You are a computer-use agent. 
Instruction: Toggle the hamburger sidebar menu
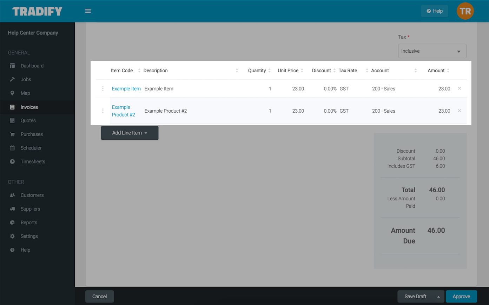tap(88, 11)
